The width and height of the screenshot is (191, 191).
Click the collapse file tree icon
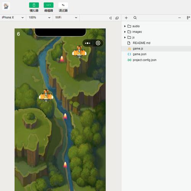click(188, 18)
